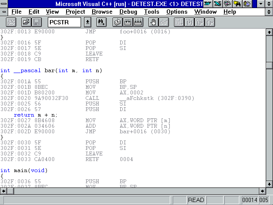Click the 302F:0019 RETF instruction line
The image size is (273, 205).
pos(50,59)
